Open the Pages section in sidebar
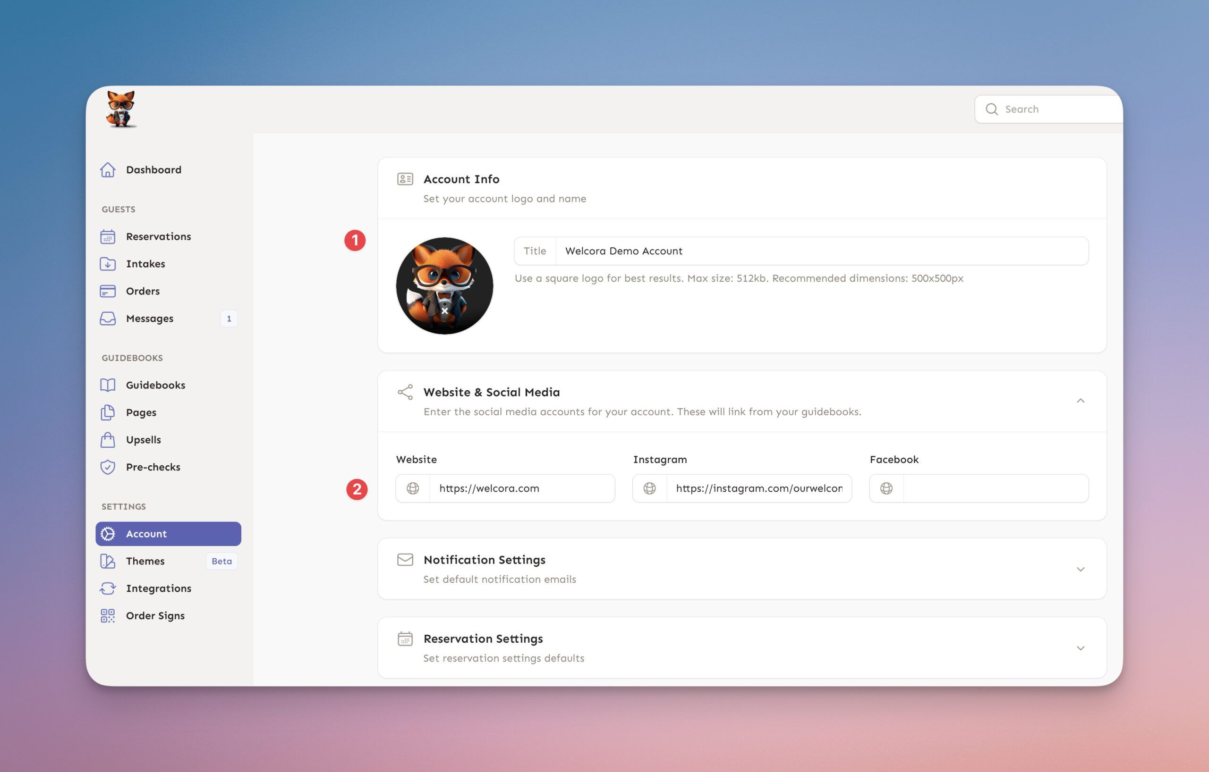The height and width of the screenshot is (772, 1209). tap(141, 412)
